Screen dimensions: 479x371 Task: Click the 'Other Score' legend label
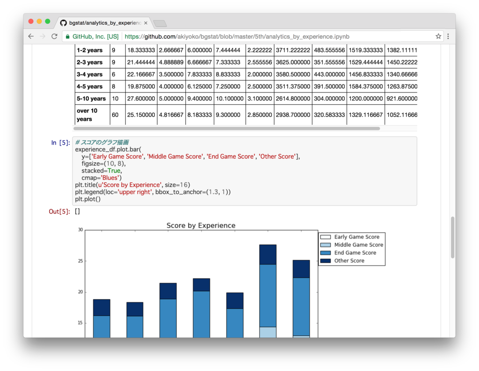[x=349, y=261]
